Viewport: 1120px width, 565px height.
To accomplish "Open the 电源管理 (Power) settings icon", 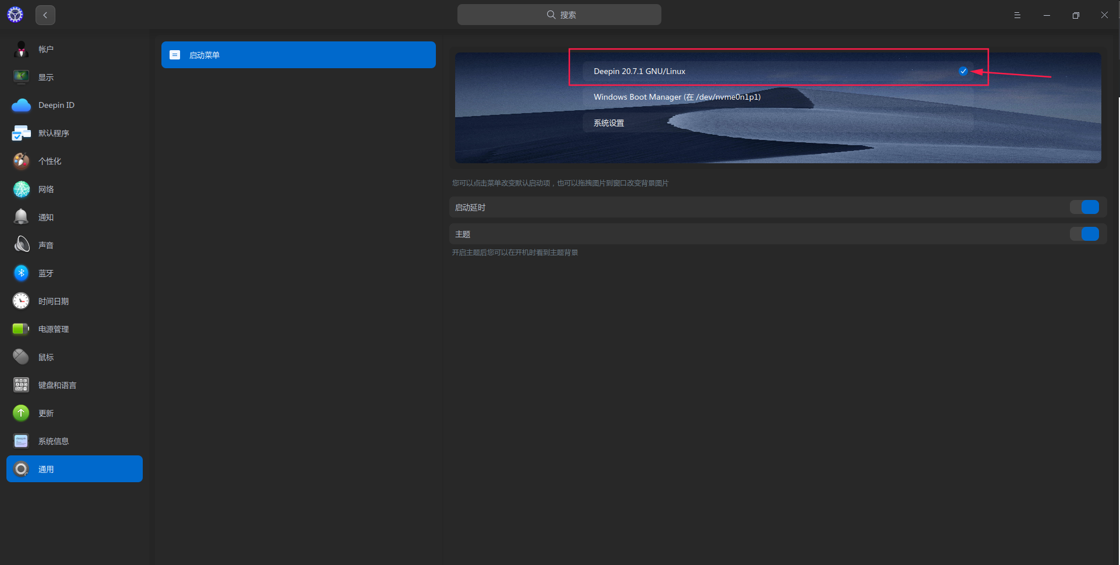I will (21, 328).
